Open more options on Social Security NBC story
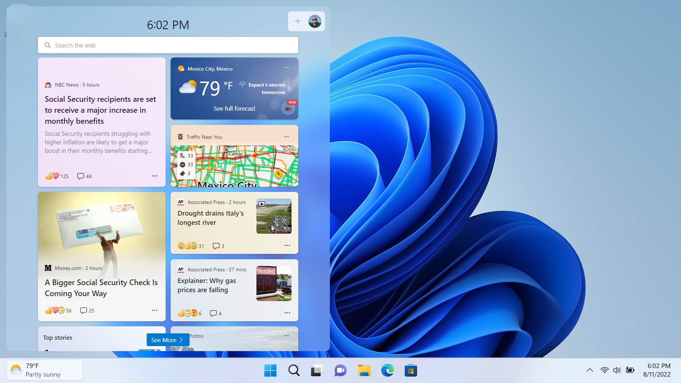Screen dimensions: 681x383 pos(155,176)
